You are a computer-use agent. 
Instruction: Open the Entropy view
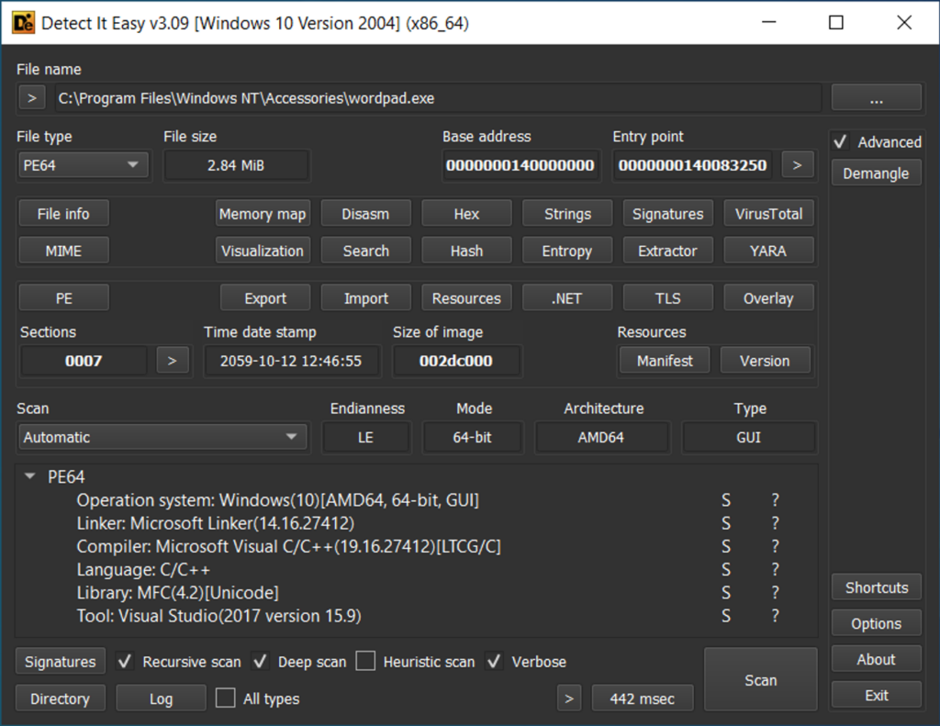(x=566, y=251)
